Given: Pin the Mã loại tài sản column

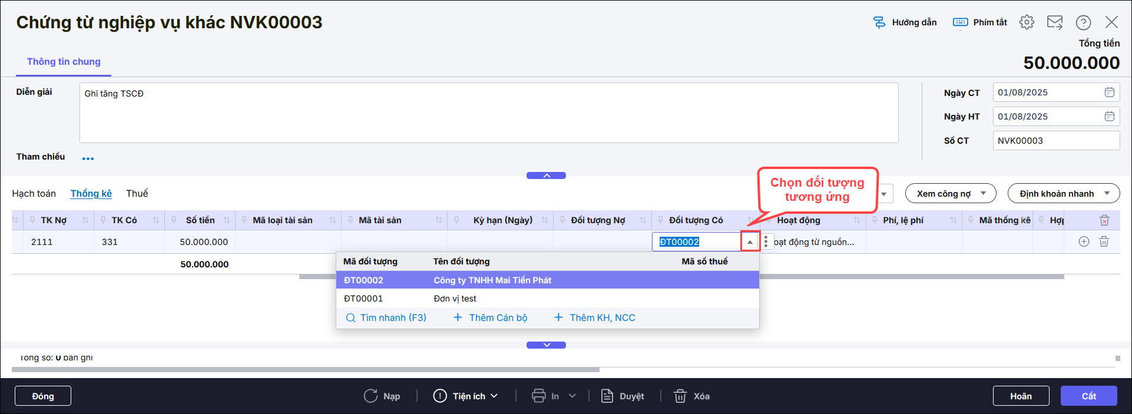Looking at the screenshot, I should coord(244,220).
